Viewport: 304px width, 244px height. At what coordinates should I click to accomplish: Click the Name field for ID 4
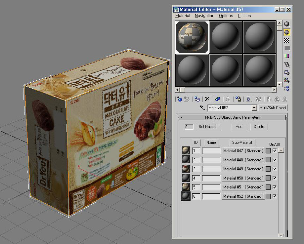point(211,178)
